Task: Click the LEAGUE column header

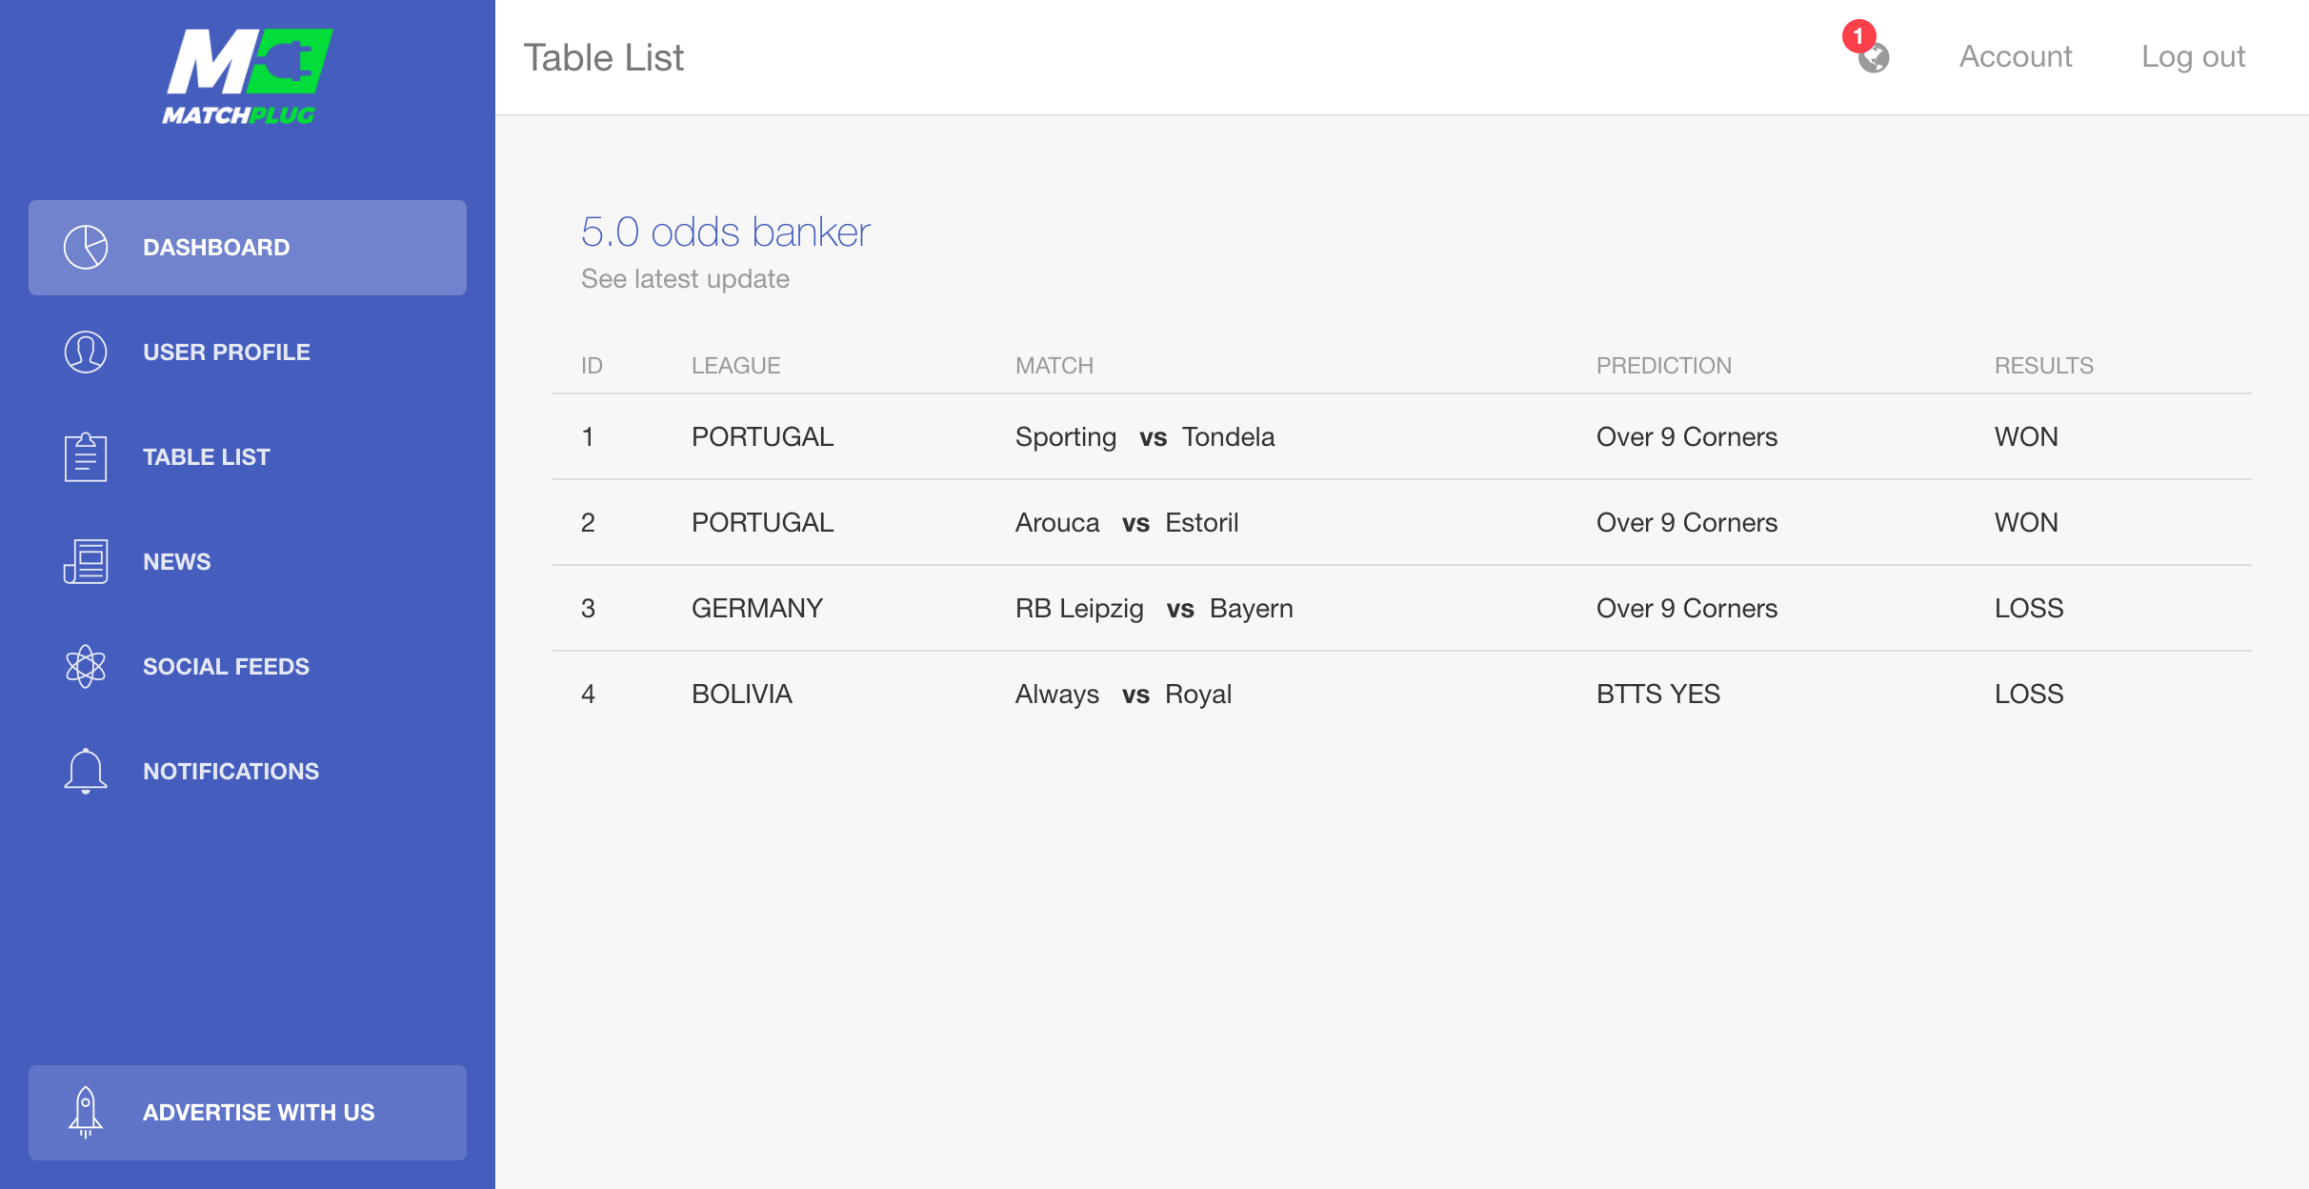Action: [735, 366]
